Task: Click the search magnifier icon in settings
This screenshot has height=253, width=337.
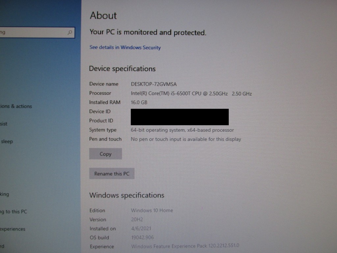Action: click(70, 33)
